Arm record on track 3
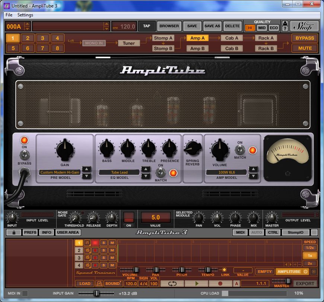This screenshot has width=324, height=302. pos(95,258)
